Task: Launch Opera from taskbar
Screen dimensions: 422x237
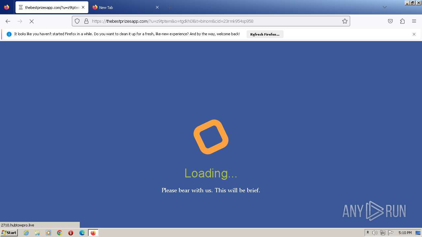Action: tap(71, 233)
